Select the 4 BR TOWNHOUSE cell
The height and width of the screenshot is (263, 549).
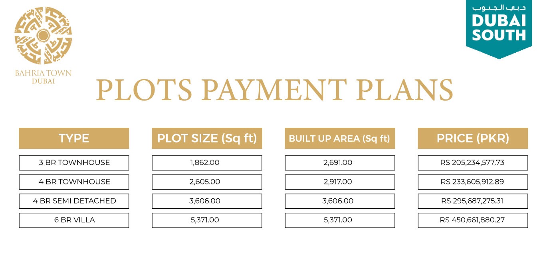[x=74, y=182]
